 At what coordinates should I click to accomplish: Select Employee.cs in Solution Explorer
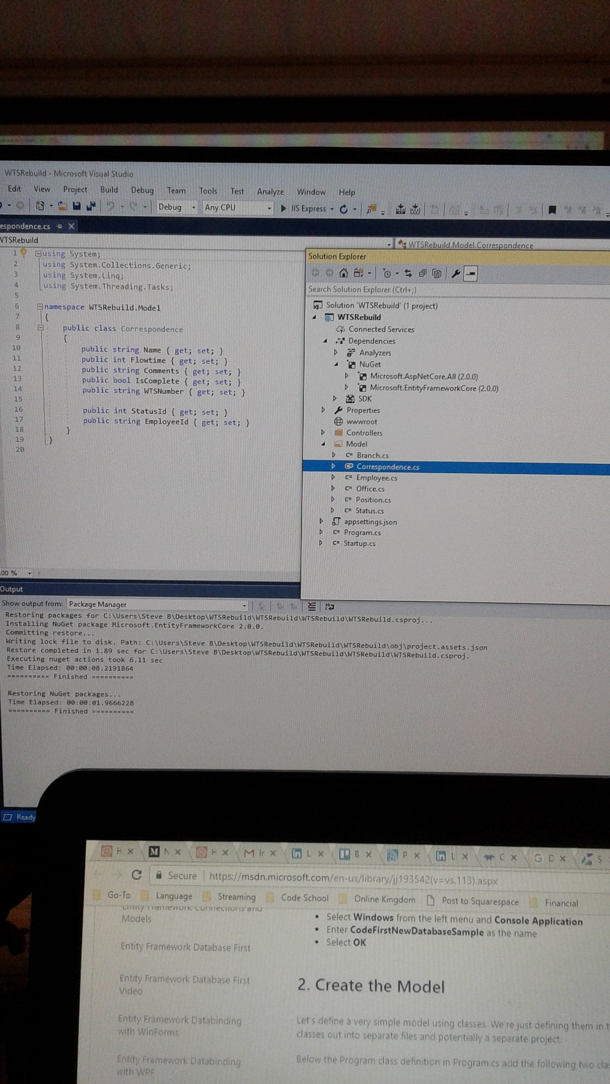377,478
